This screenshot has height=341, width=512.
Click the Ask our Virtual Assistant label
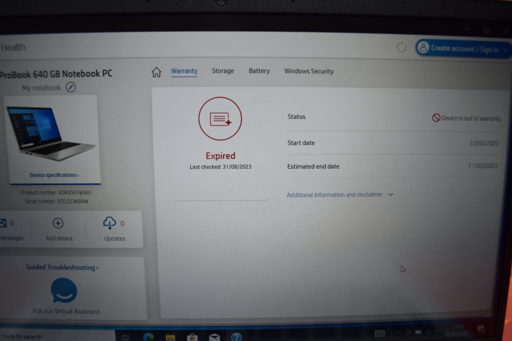point(66,311)
